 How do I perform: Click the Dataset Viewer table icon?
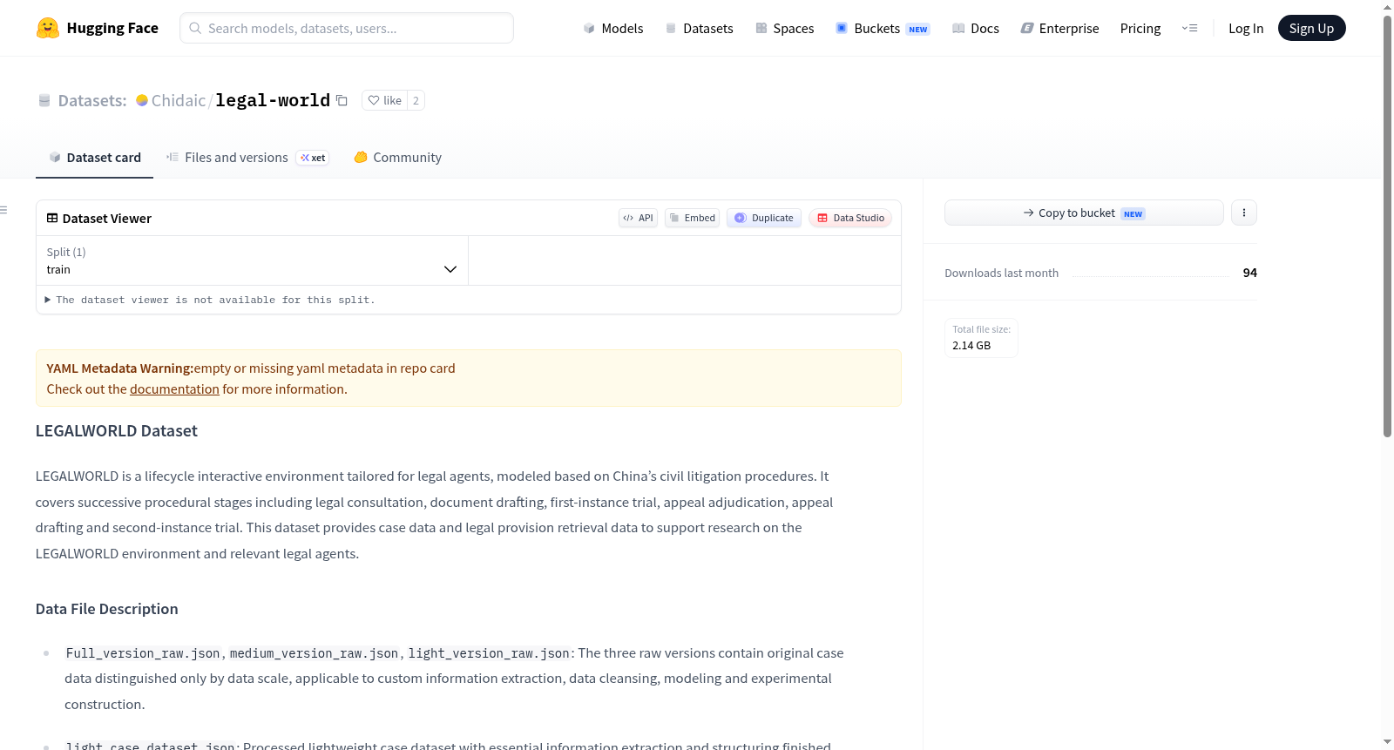[x=52, y=218]
